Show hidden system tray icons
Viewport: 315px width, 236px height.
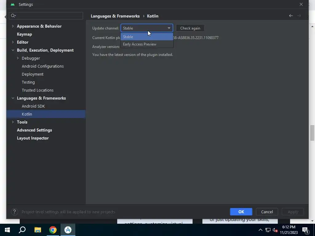tap(260, 230)
